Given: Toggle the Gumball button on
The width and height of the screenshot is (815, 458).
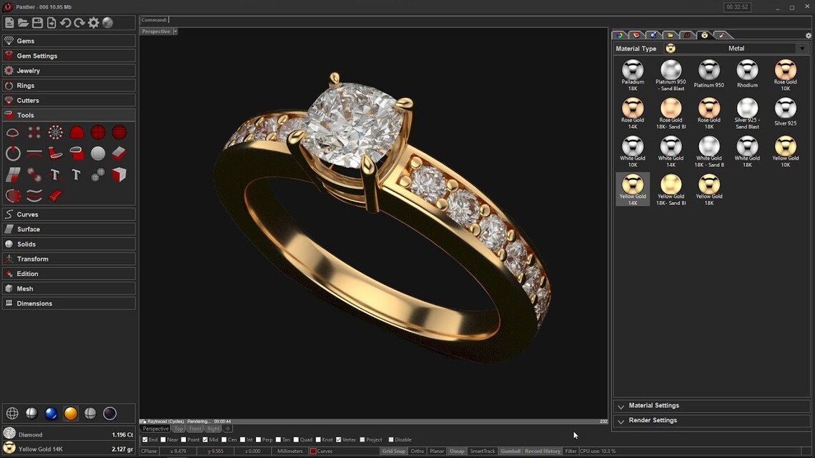Looking at the screenshot, I should point(510,451).
